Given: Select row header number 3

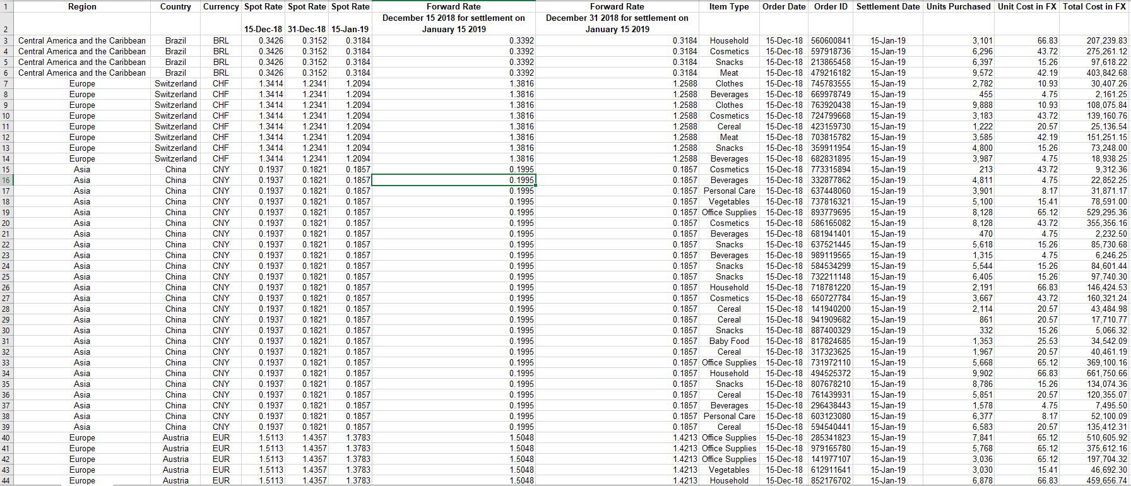Looking at the screenshot, I should [x=6, y=40].
